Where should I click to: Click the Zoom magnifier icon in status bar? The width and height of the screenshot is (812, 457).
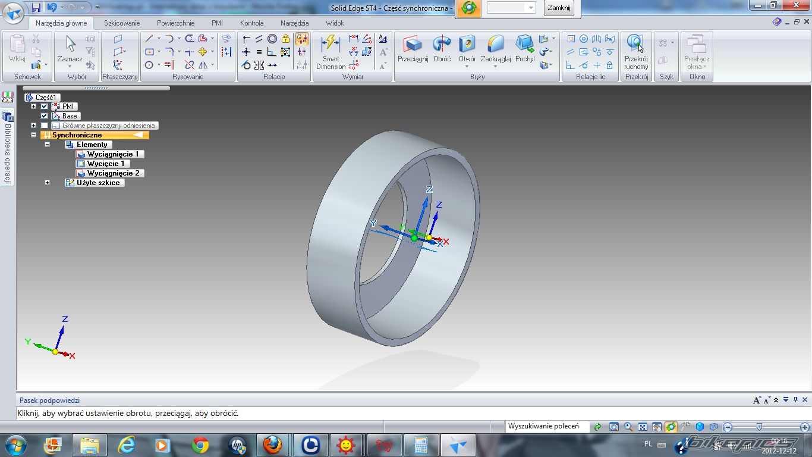click(628, 427)
